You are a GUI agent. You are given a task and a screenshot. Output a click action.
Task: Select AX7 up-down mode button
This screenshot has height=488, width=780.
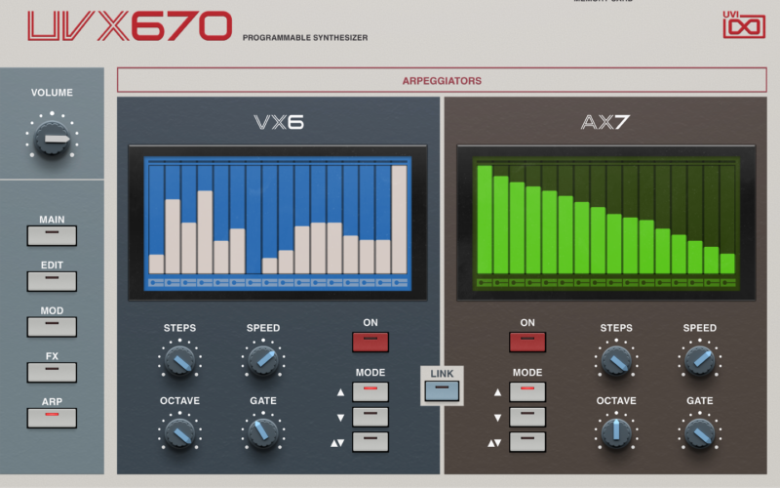[527, 442]
